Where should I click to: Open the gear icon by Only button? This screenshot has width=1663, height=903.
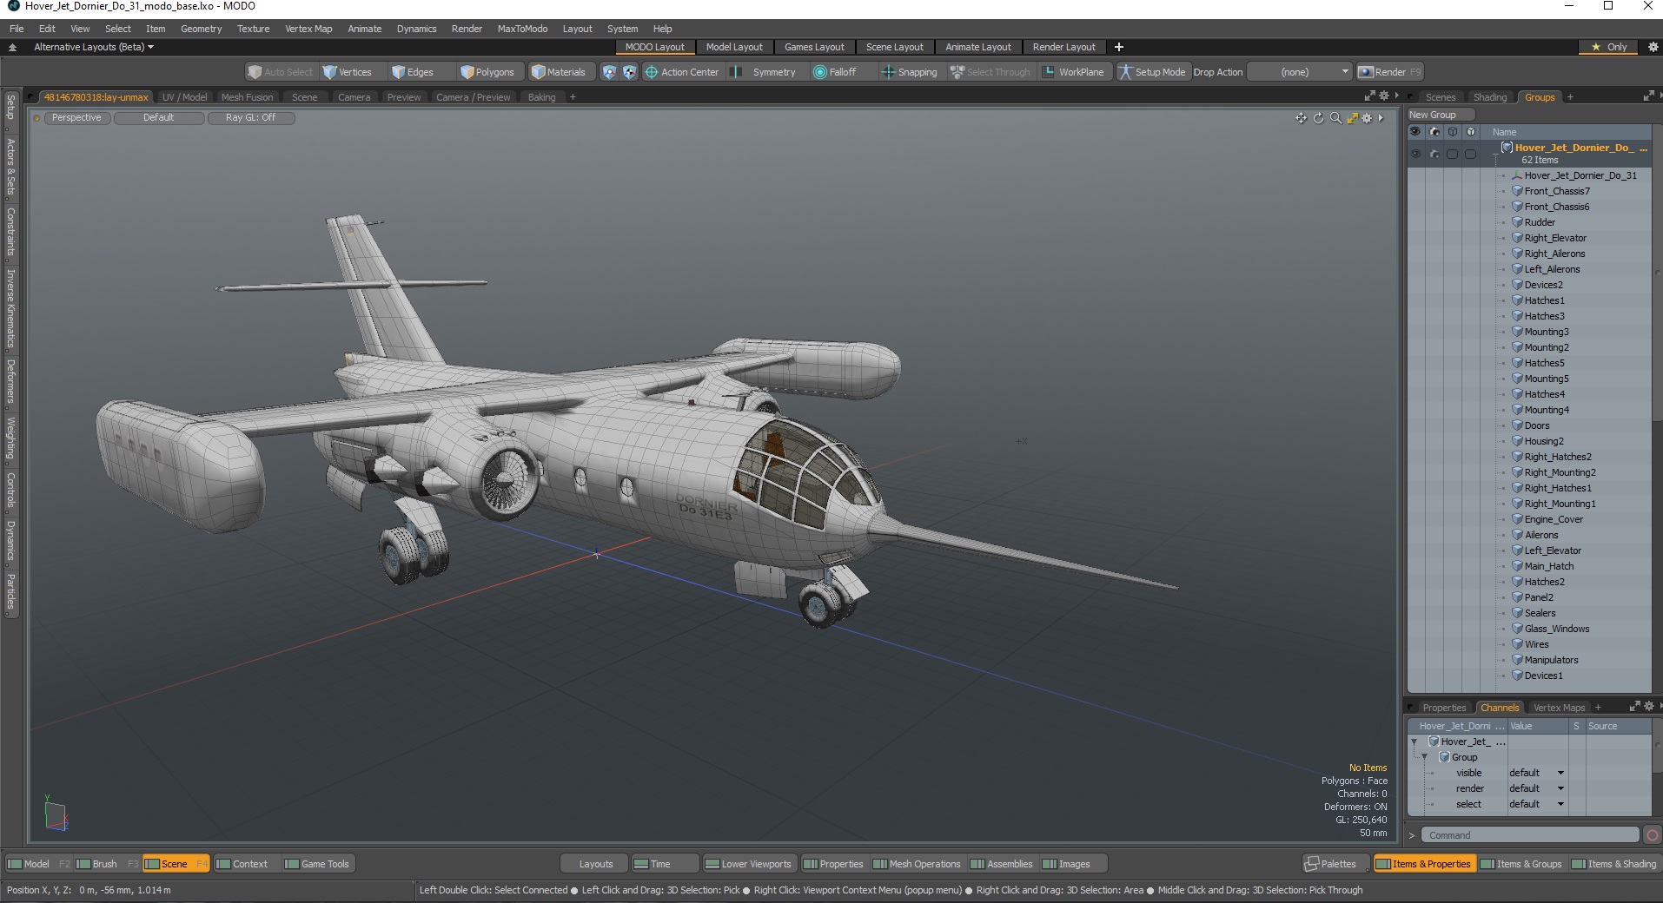[x=1653, y=47]
